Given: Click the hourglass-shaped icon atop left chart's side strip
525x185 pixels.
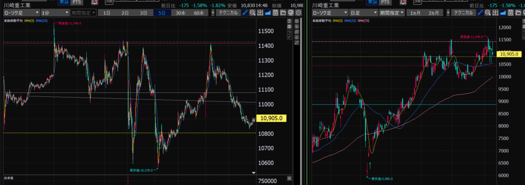Looking at the screenshot, I should click(289, 21).
